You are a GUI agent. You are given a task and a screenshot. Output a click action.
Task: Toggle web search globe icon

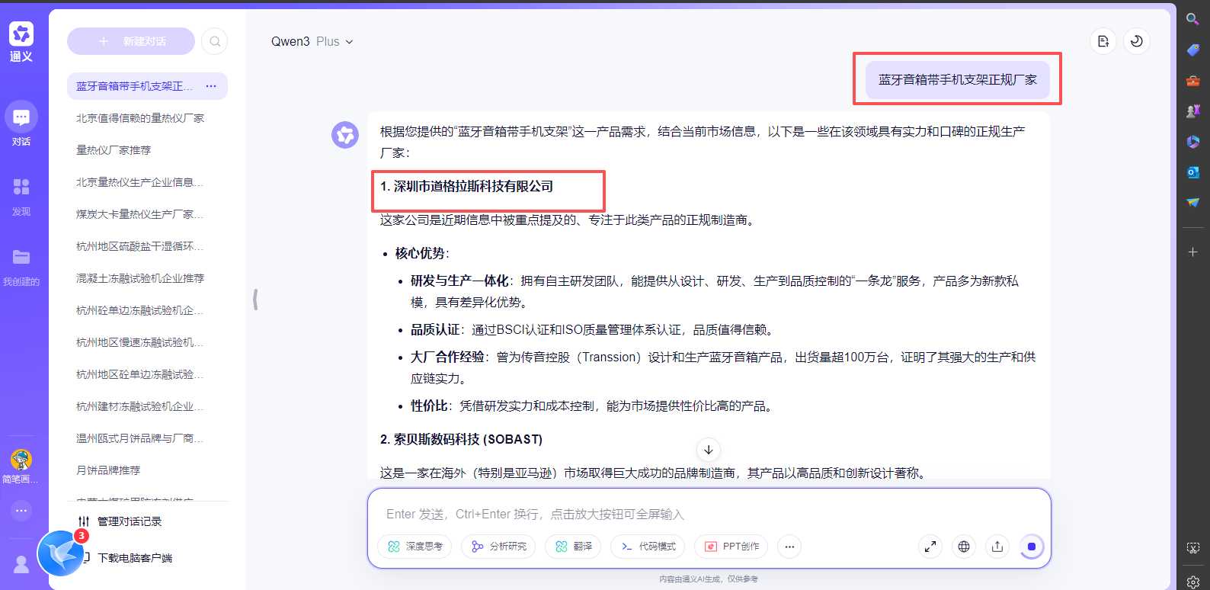pyautogui.click(x=964, y=547)
